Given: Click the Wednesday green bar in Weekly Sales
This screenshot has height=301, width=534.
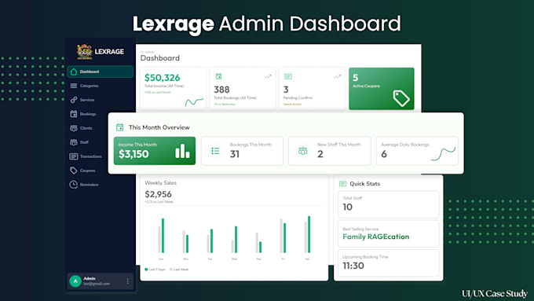Looking at the screenshot, I should pos(236,239).
